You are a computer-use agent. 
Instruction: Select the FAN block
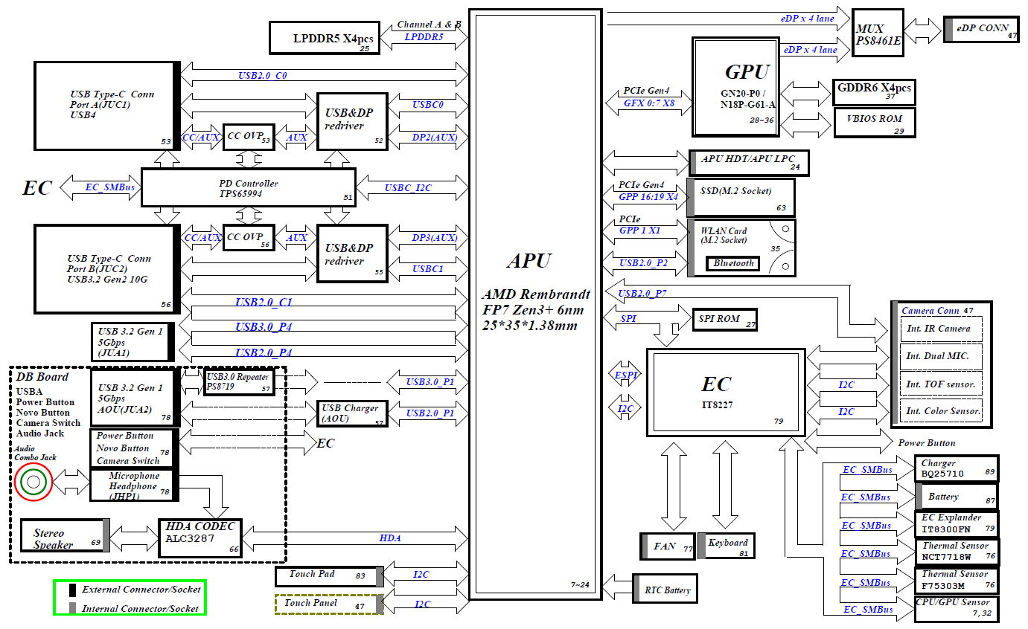pos(665,546)
